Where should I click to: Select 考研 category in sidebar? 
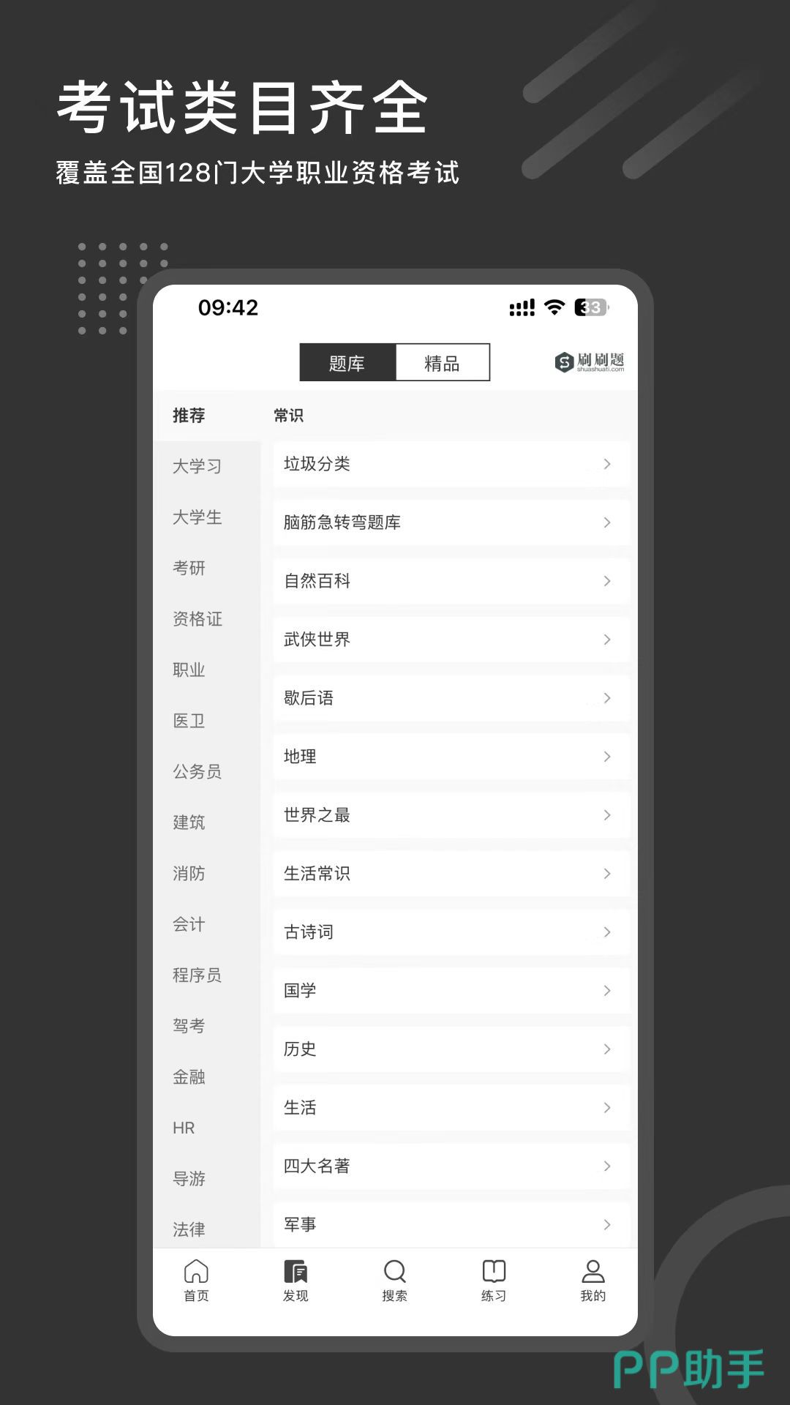[x=189, y=568]
